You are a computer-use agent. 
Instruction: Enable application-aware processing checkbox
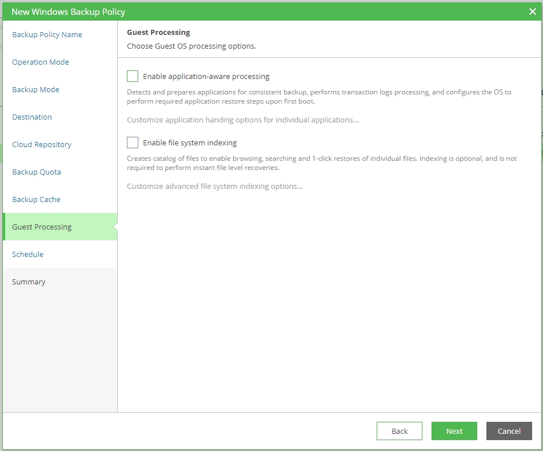point(133,76)
